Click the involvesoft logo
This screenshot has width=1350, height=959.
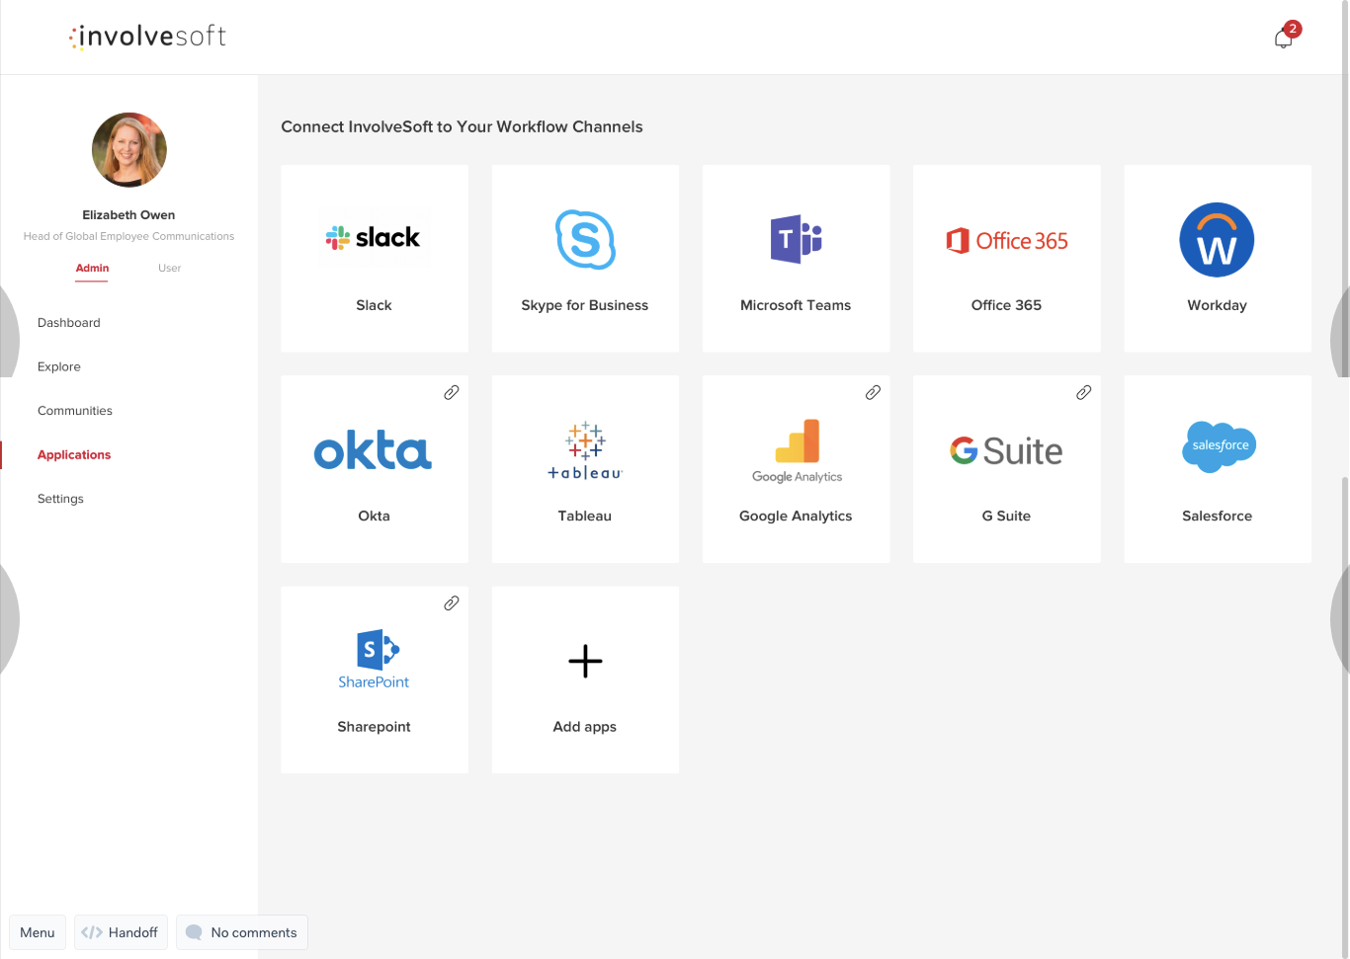click(x=147, y=37)
